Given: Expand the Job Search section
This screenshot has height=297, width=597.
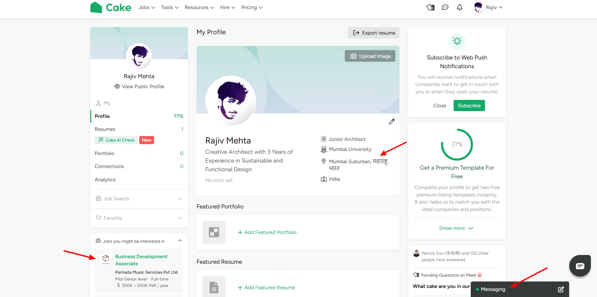Looking at the screenshot, I should 139,199.
